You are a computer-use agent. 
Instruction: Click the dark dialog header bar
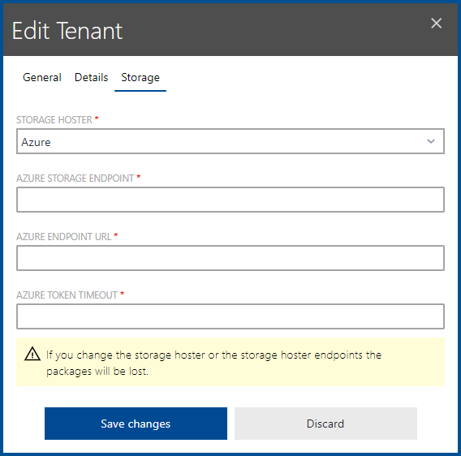[x=230, y=29]
